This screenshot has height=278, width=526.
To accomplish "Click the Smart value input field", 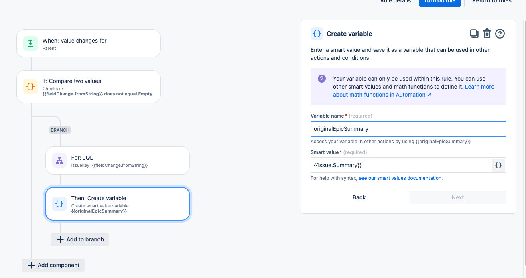I will (401, 165).
